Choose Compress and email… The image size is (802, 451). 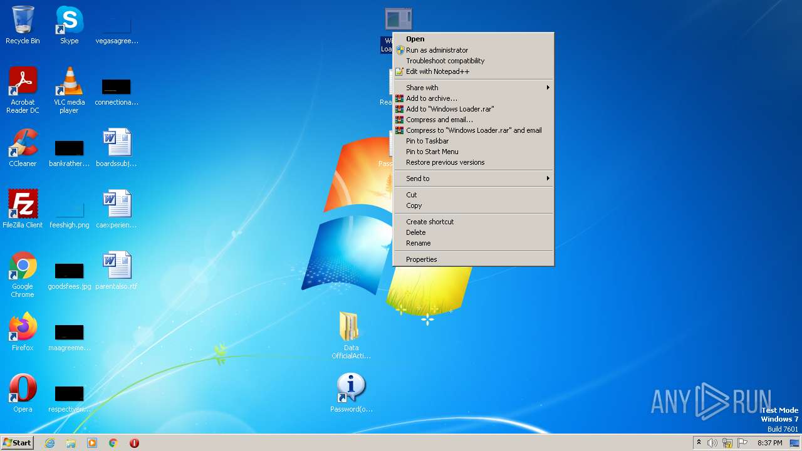473,120
